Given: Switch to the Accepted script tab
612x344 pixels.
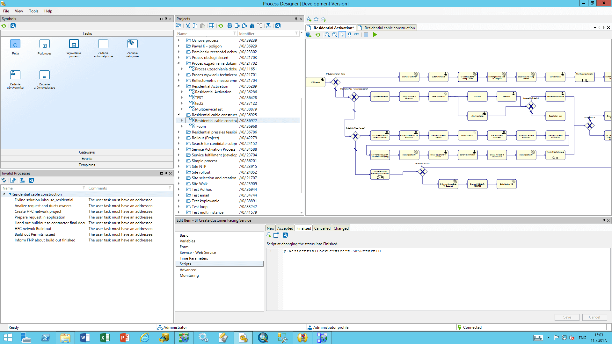Looking at the screenshot, I should pyautogui.click(x=285, y=228).
